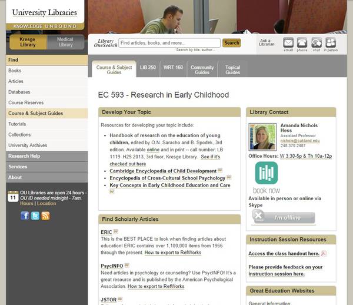Expand the Services sidebar section
The width and height of the screenshot is (353, 305).
pyautogui.click(x=47, y=167)
